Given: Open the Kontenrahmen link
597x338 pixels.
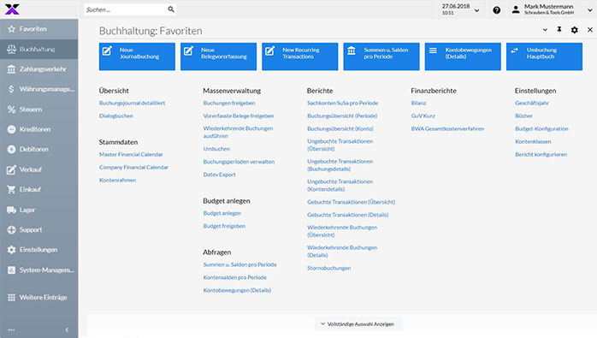Looking at the screenshot, I should (x=118, y=181).
